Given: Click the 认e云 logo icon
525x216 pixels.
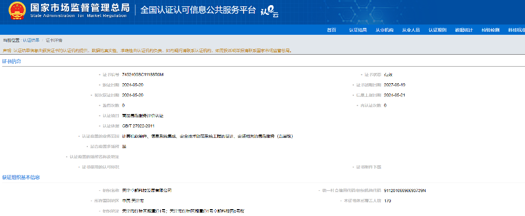Looking at the screenshot, I should click(x=269, y=12).
